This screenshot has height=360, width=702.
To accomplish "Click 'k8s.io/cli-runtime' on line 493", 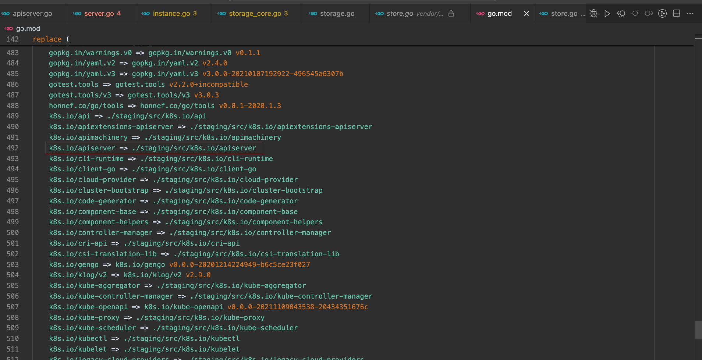I will pos(86,159).
